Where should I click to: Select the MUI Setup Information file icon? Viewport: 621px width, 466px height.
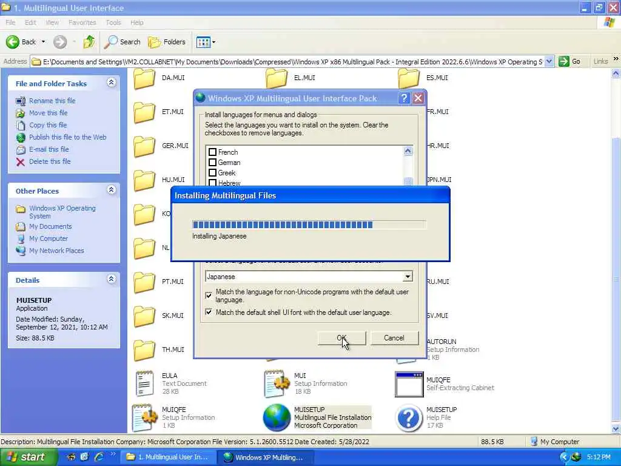[x=277, y=383]
